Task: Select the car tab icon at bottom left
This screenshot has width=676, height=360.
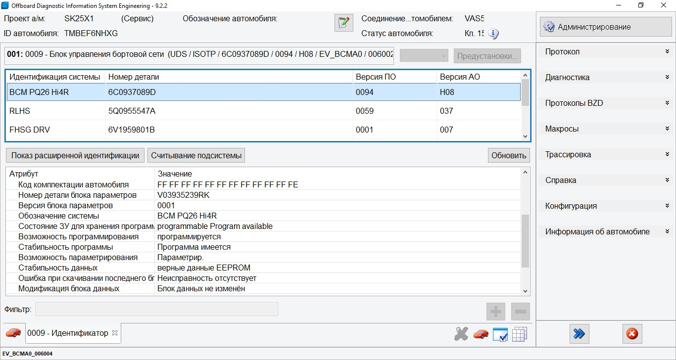Action: coord(13,333)
